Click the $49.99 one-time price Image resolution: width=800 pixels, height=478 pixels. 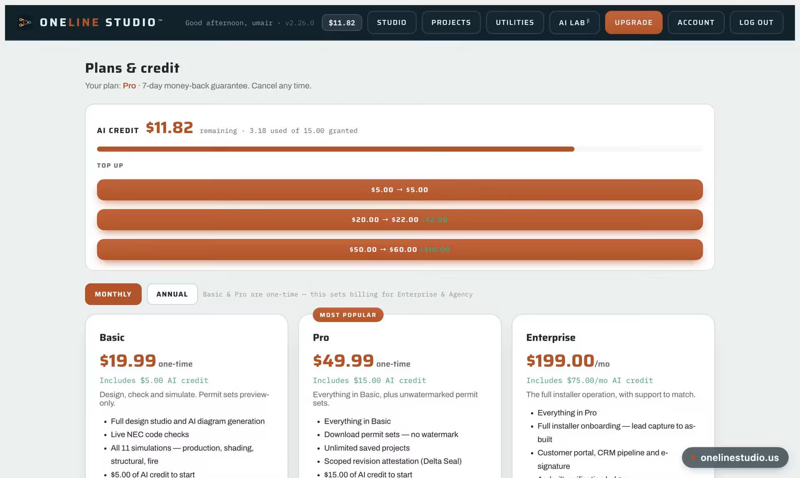[x=361, y=361]
